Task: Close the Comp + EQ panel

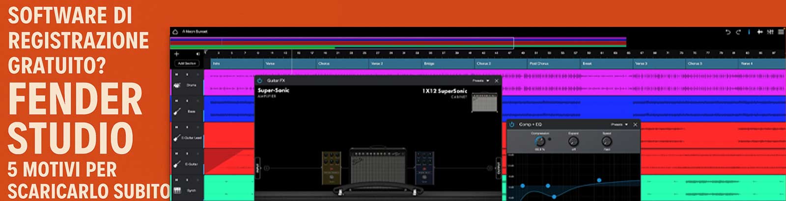Action: (635, 125)
